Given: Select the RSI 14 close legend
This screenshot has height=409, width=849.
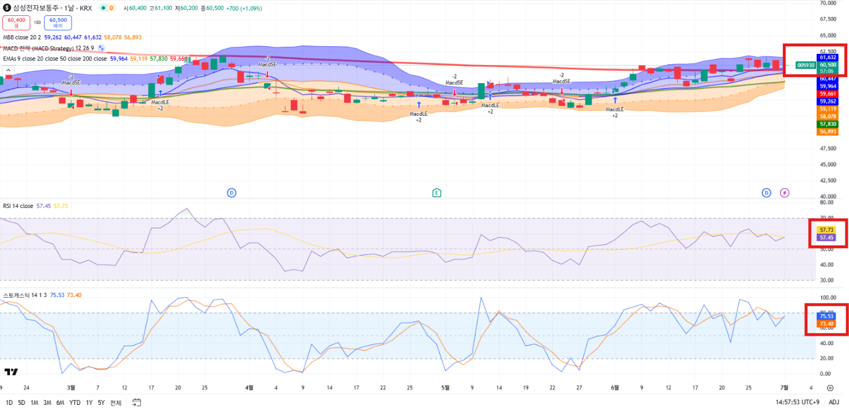Looking at the screenshot, I should click(18, 206).
